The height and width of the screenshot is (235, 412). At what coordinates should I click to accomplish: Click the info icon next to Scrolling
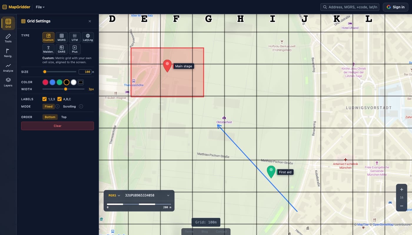click(x=81, y=106)
